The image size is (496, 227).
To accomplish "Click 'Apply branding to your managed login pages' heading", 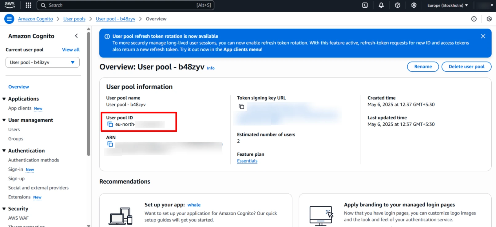I will click(399, 205).
